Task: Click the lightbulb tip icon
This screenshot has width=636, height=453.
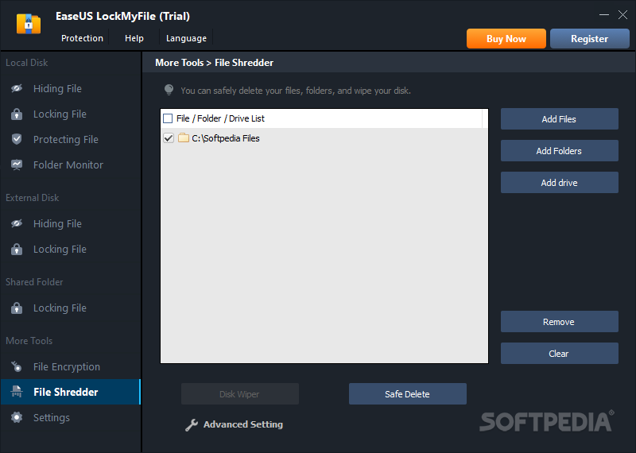Action: click(169, 90)
